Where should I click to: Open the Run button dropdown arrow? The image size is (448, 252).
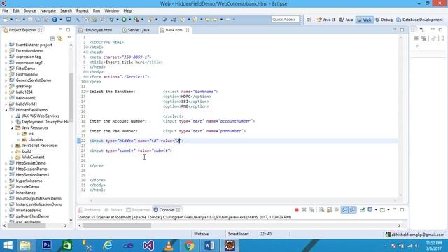(129, 20)
